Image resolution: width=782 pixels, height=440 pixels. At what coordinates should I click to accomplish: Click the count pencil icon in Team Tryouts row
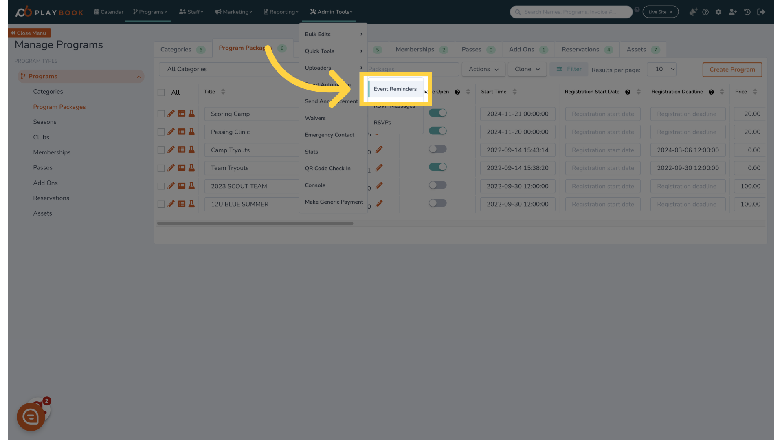379,168
